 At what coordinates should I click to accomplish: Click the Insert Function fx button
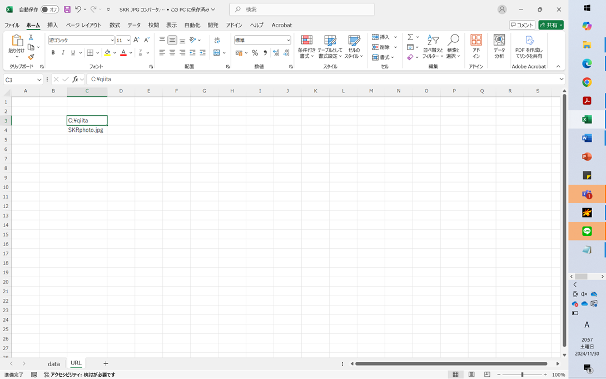(x=76, y=79)
